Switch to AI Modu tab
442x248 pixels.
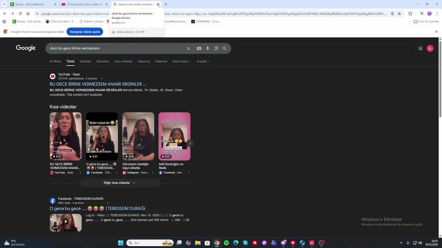coord(55,61)
